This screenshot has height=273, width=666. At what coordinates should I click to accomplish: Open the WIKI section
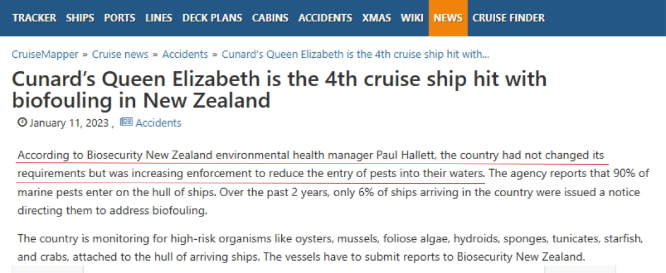pyautogui.click(x=412, y=18)
